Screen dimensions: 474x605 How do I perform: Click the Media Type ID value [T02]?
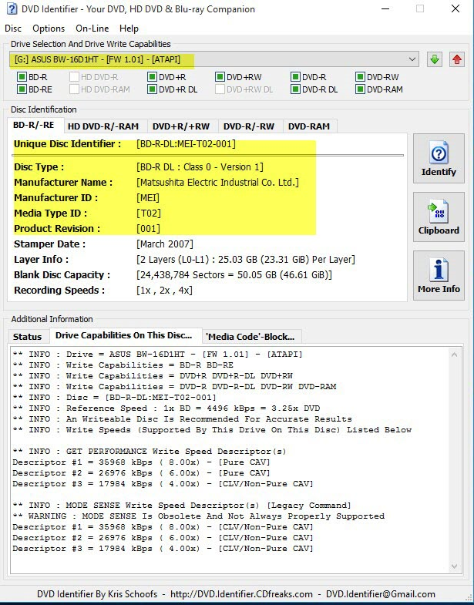(x=149, y=213)
